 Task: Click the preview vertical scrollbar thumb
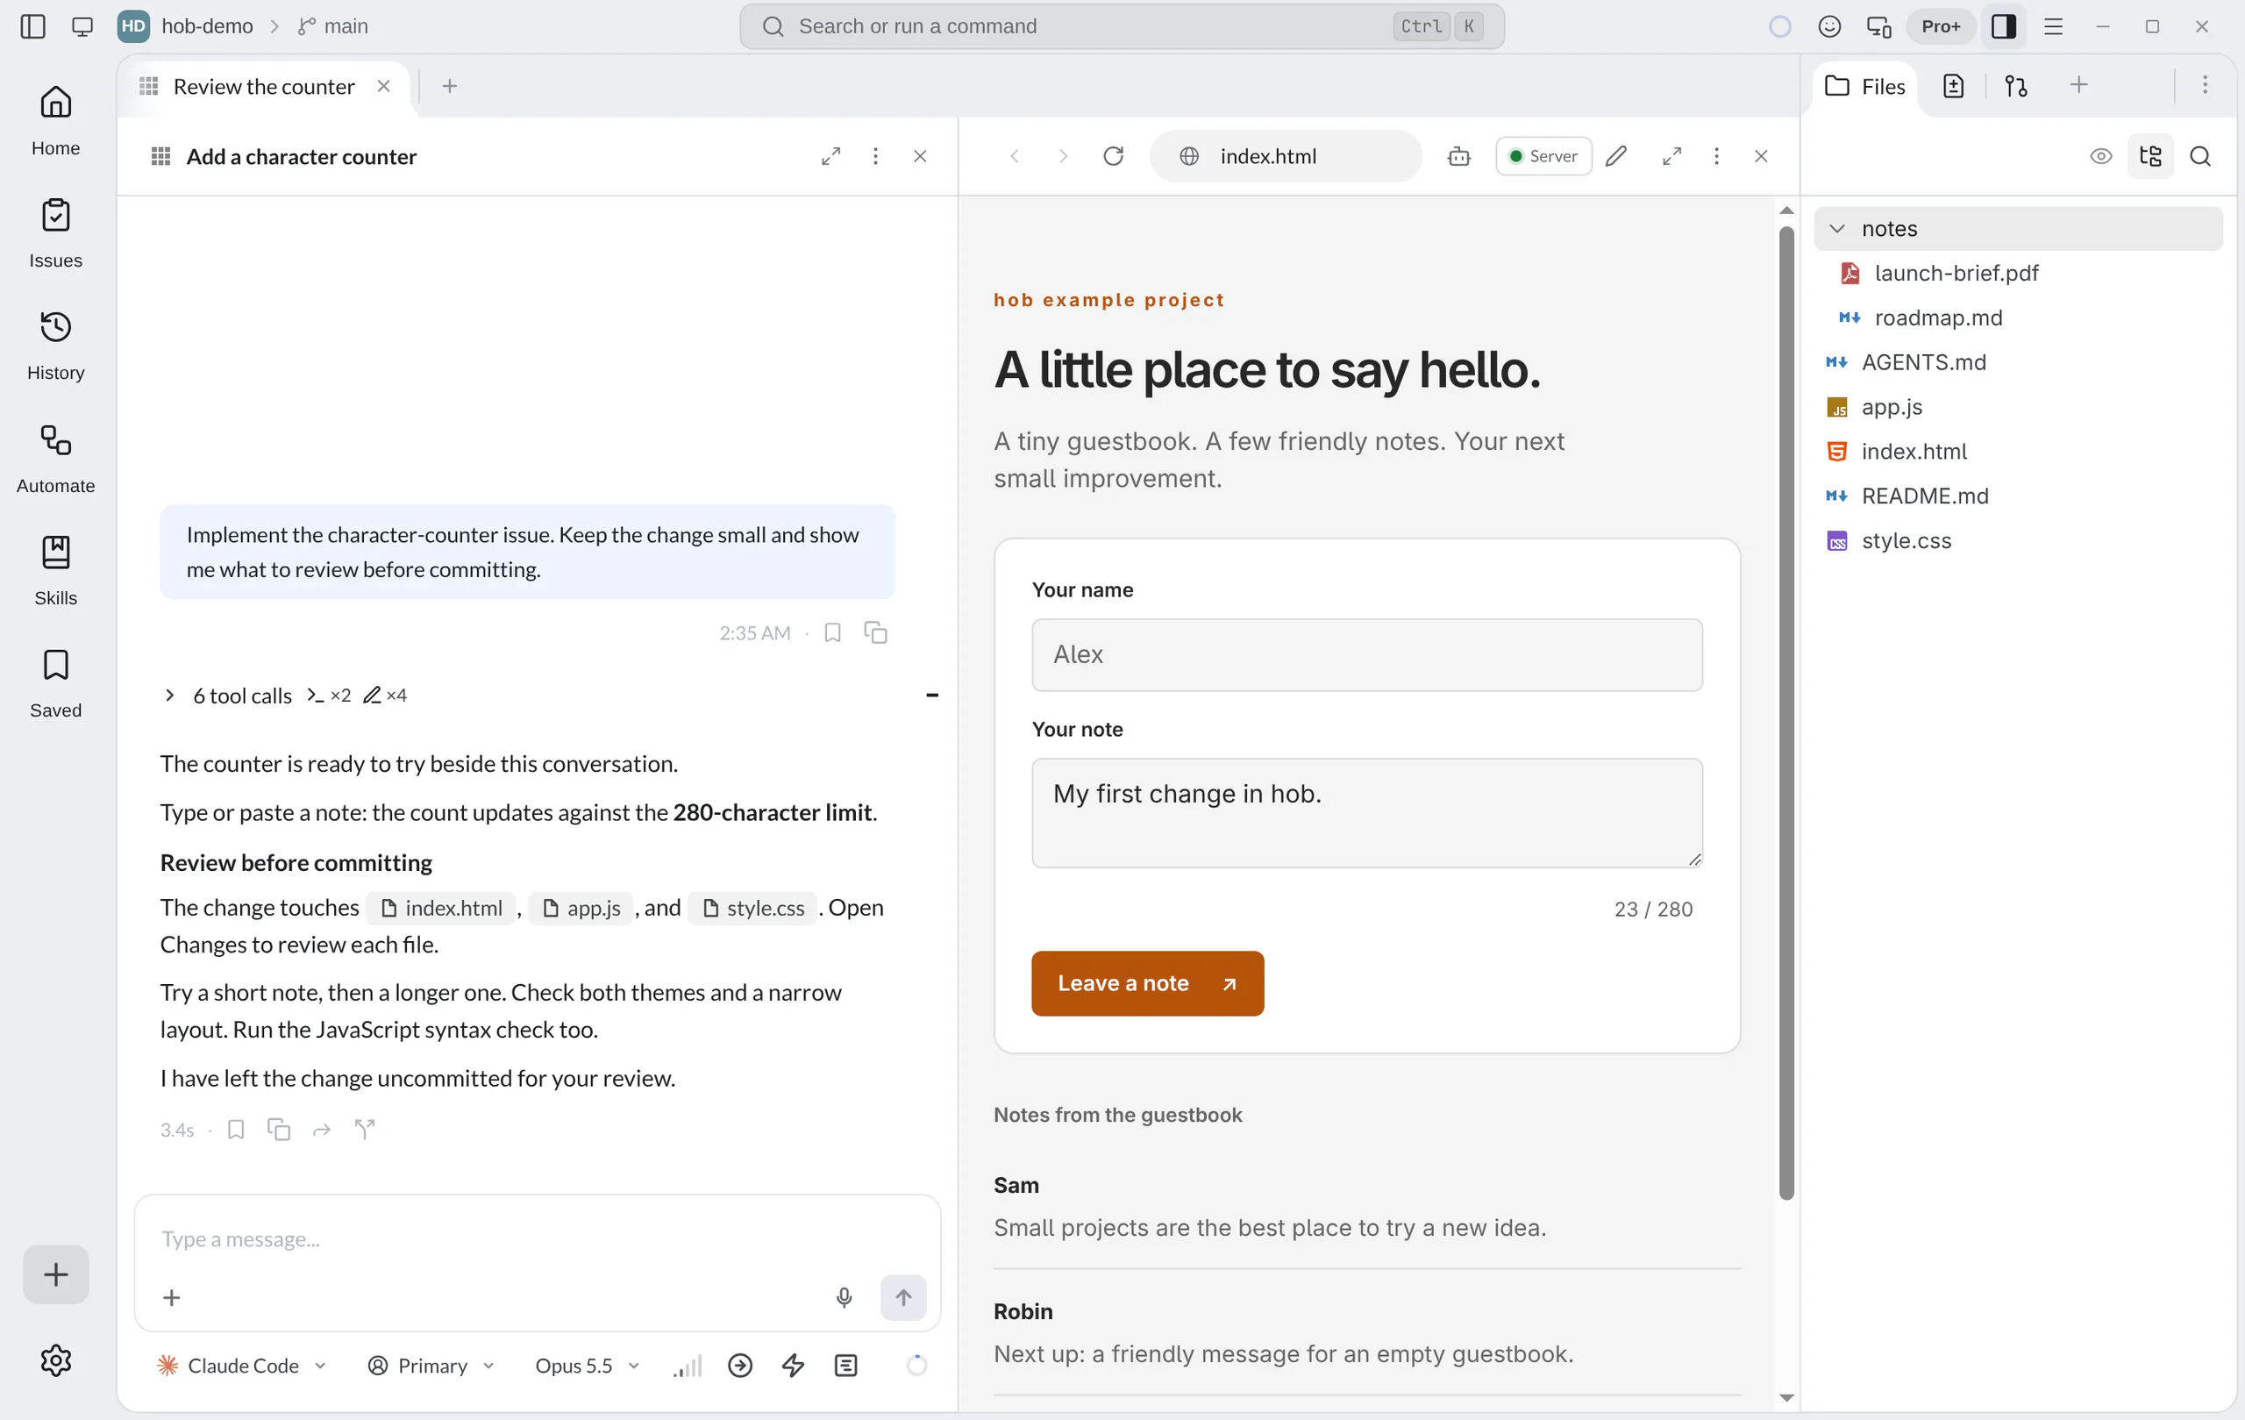coord(1785,712)
